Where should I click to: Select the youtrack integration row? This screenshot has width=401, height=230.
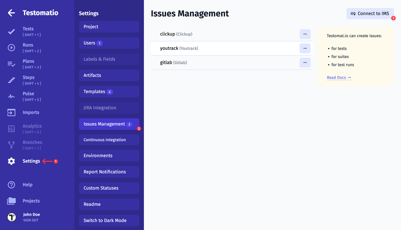pos(219,48)
